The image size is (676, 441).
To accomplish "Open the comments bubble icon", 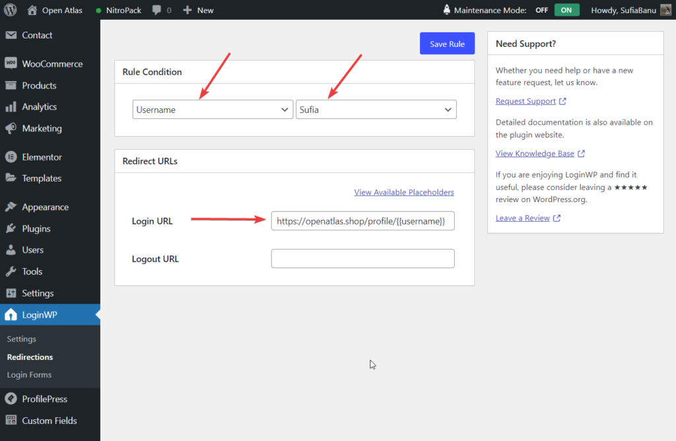I will pyautogui.click(x=156, y=10).
